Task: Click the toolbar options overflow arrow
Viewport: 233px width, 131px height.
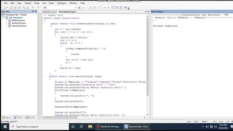Action: point(129,8)
